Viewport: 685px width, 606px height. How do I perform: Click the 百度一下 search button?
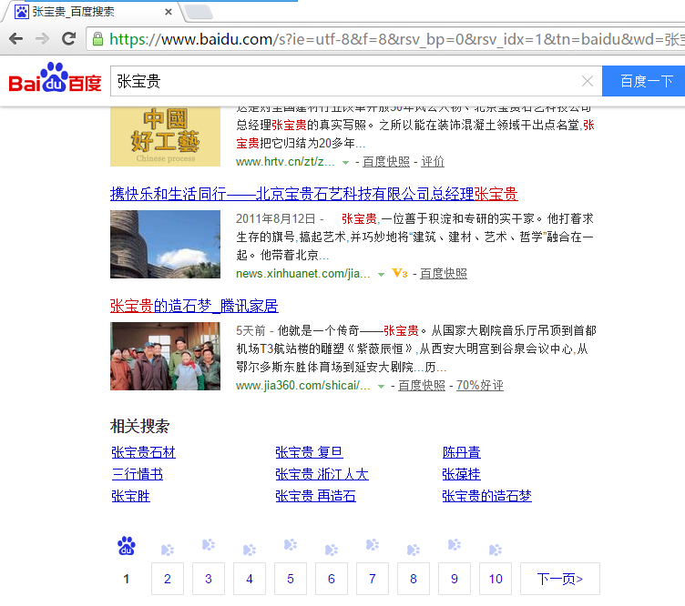[x=643, y=81]
